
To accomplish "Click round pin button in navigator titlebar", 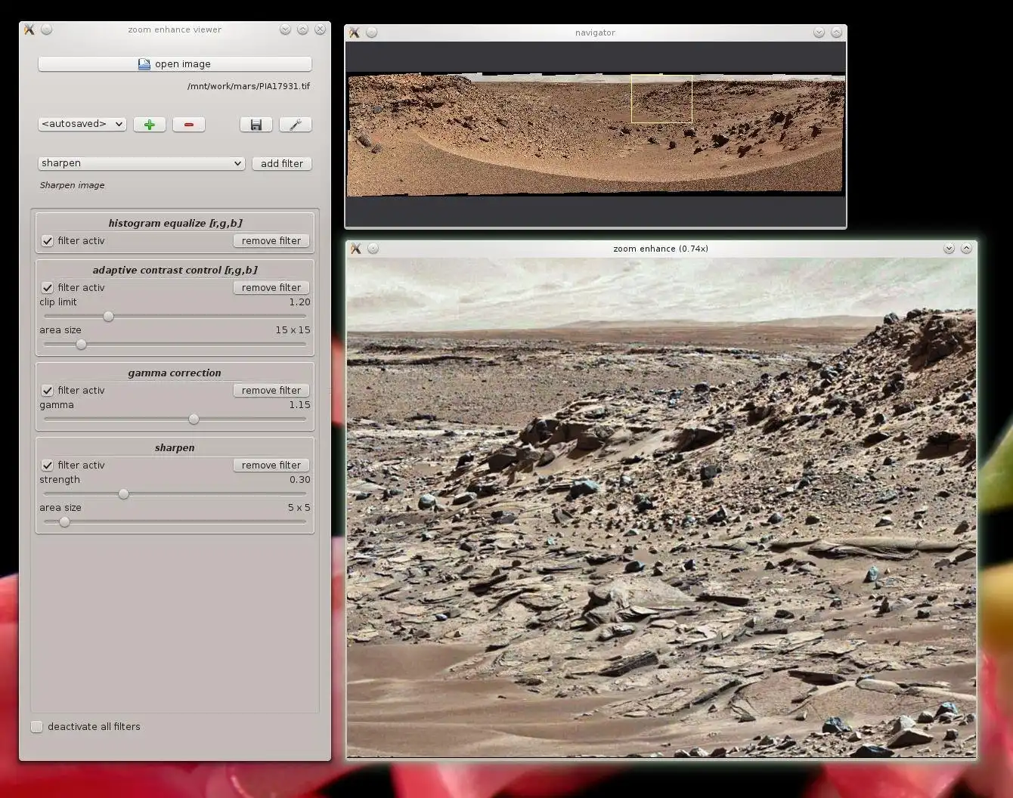I will pyautogui.click(x=371, y=32).
